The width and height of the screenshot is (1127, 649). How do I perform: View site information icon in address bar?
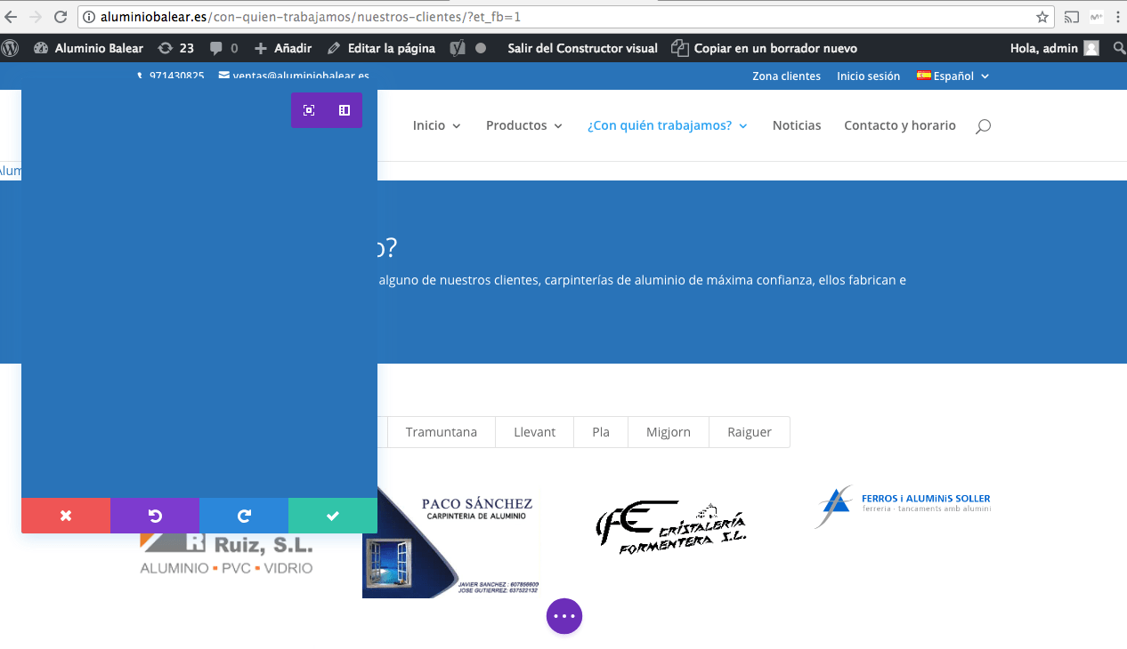click(89, 17)
